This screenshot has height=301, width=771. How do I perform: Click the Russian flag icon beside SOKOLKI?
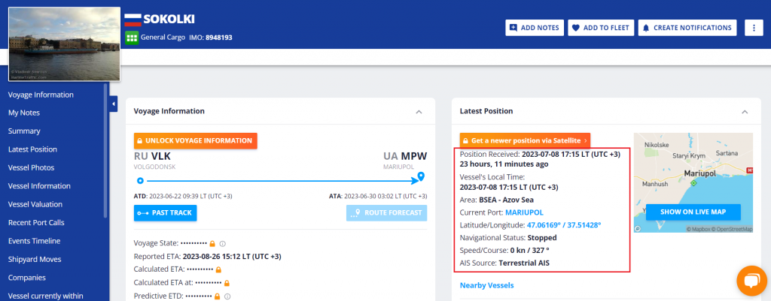tap(133, 19)
